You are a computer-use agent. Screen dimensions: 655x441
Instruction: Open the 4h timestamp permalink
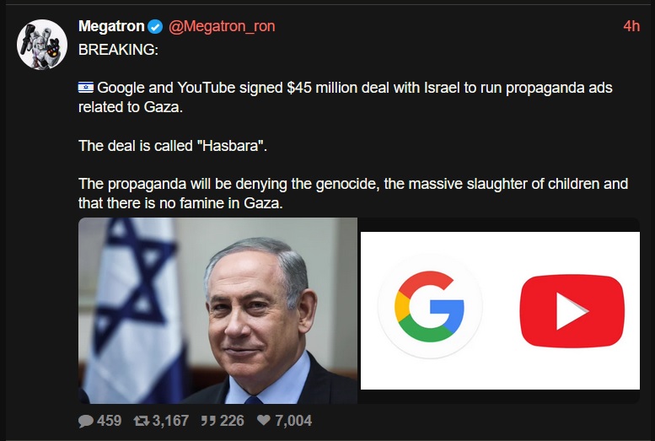[x=631, y=26]
